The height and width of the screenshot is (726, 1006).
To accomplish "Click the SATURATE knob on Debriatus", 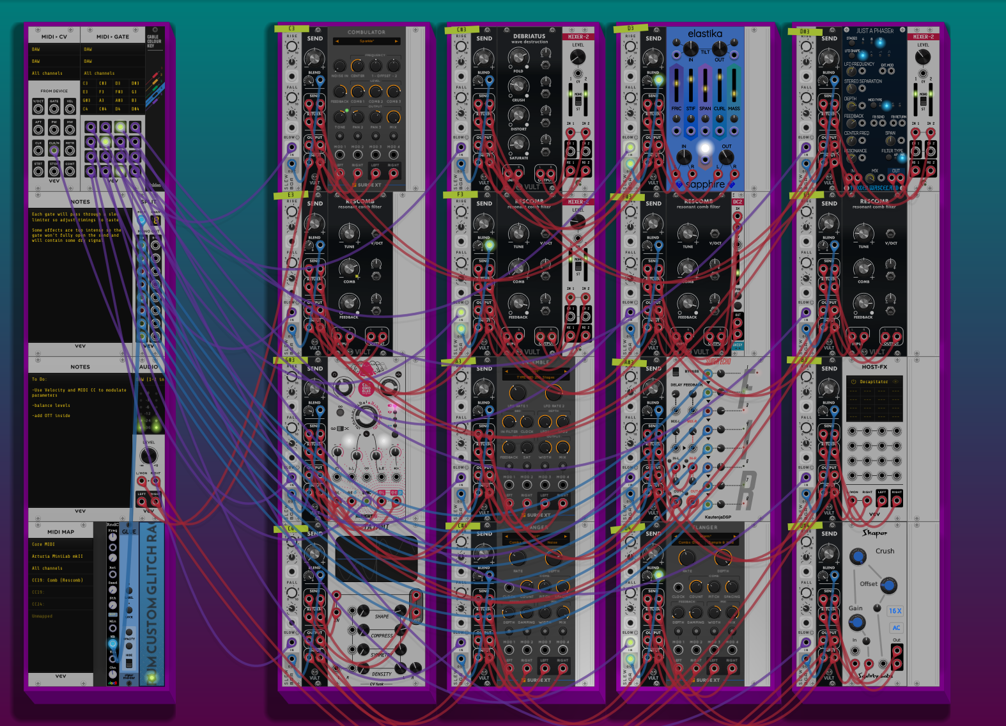I will point(518,143).
